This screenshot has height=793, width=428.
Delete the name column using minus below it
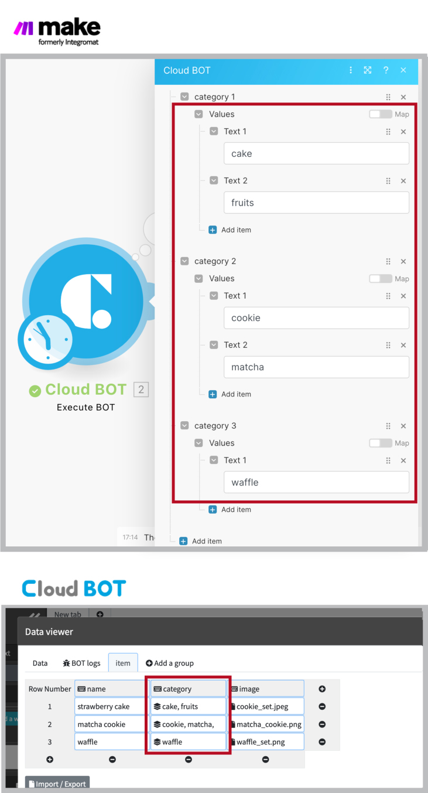pos(112,760)
